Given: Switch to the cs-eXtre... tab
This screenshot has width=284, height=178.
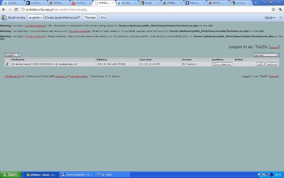Looking at the screenshot, I should (36, 3).
